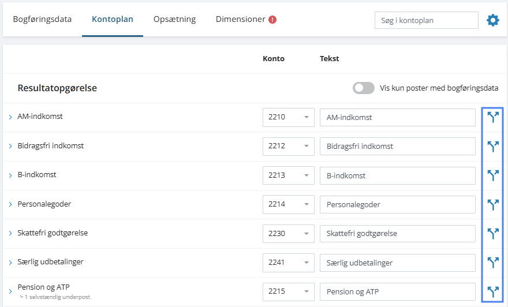Switch to the Bogføringsdata tab
This screenshot has height=307, width=508.
point(42,20)
